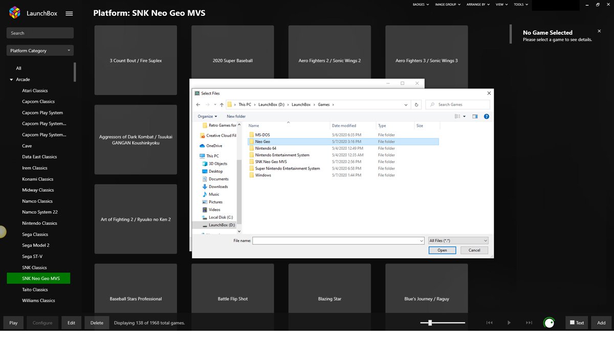Go up one folder level in dialog

click(221, 104)
